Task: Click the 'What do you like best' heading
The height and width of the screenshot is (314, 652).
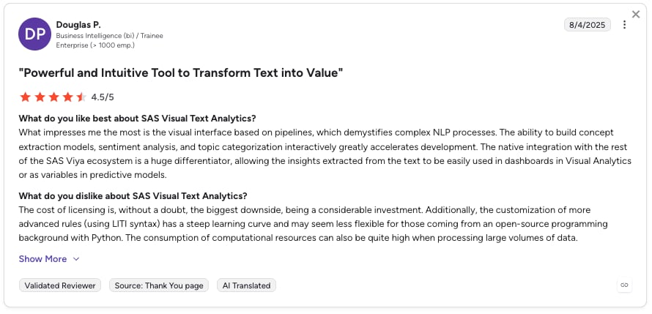Action: pos(137,119)
